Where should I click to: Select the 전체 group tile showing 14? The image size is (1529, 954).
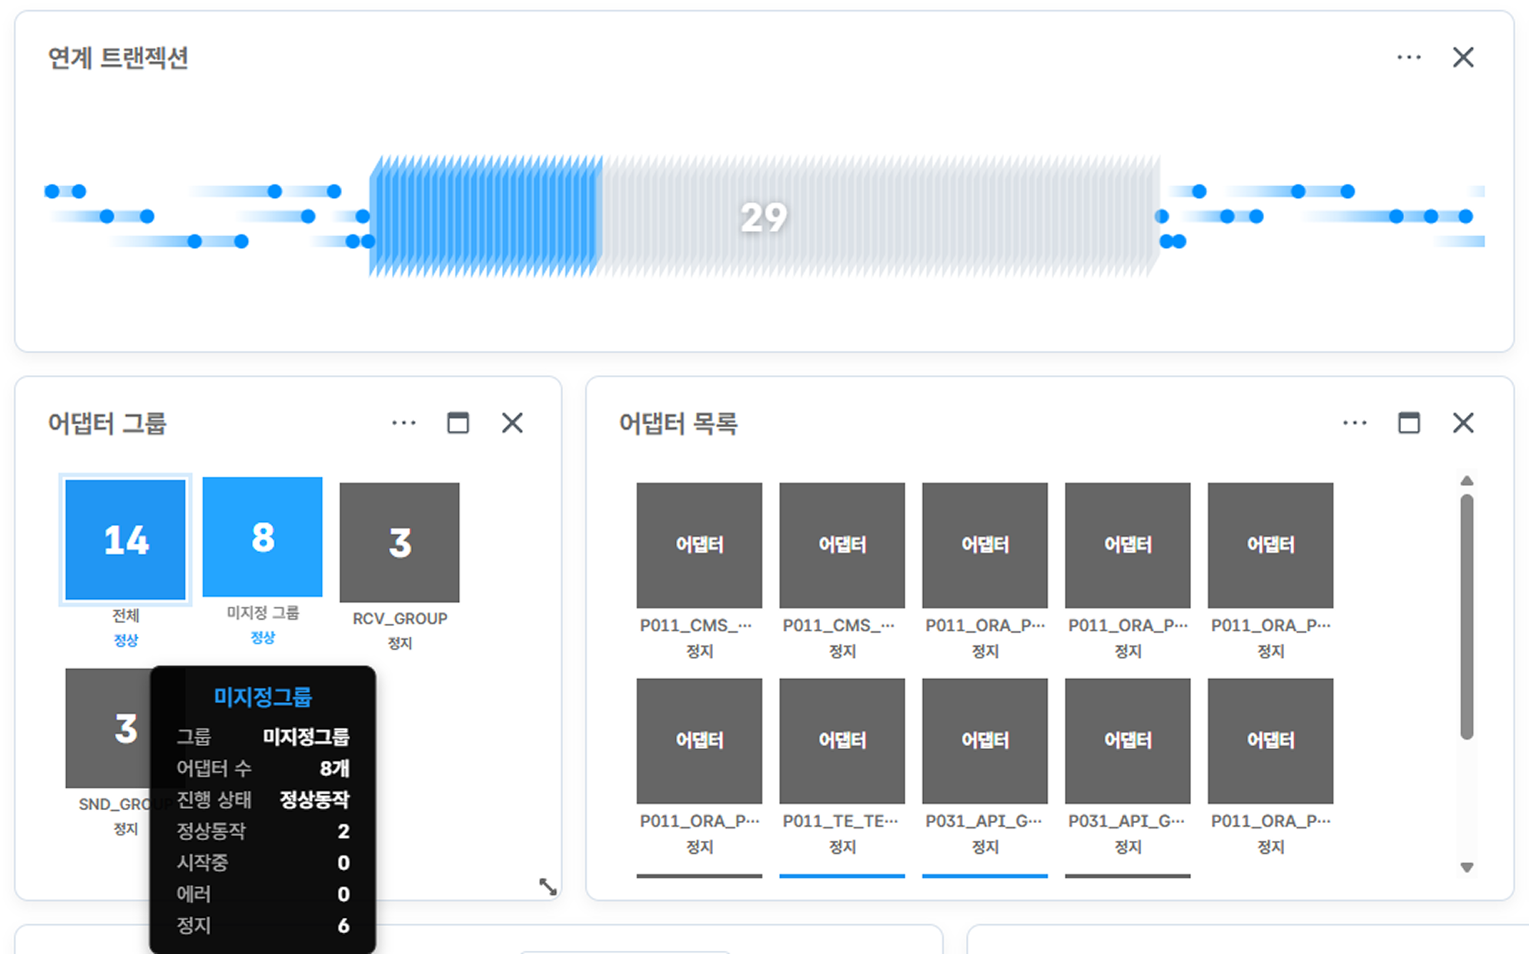(125, 540)
